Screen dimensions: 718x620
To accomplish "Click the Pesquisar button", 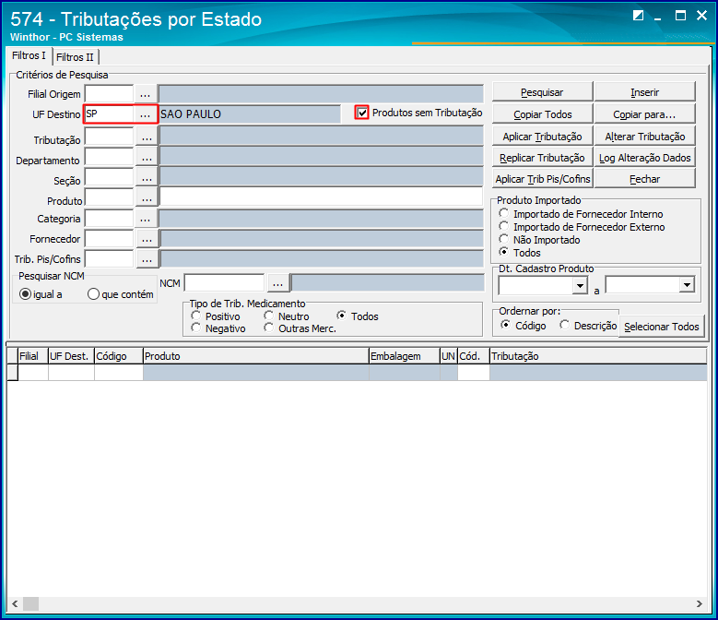I will (542, 92).
